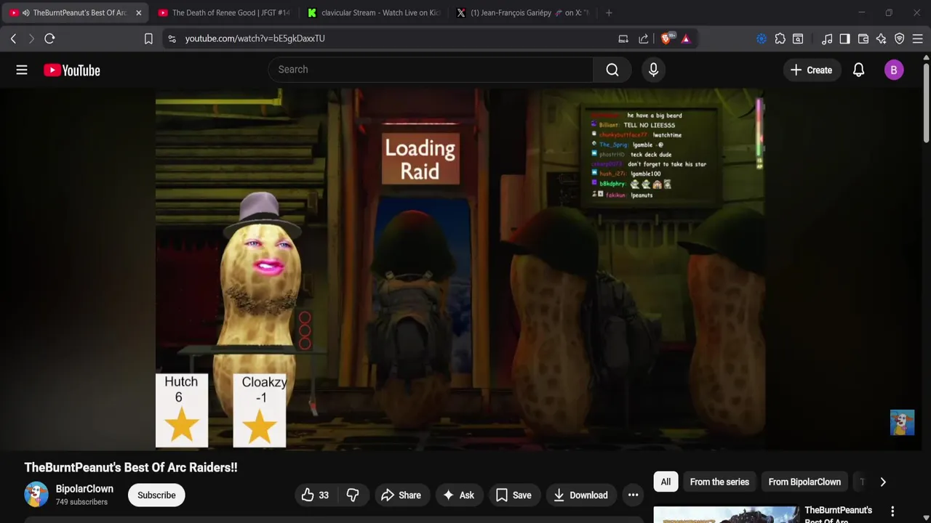The height and width of the screenshot is (523, 931).
Task: Open more actions three-dot menu
Action: tap(633, 495)
